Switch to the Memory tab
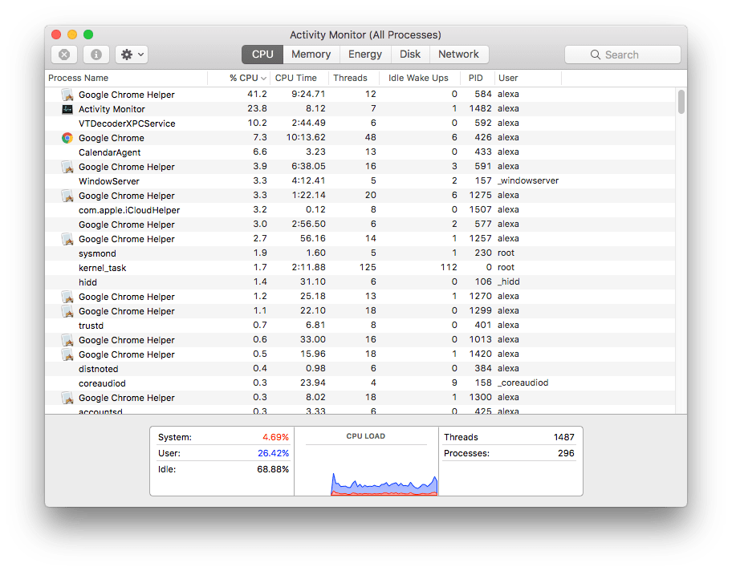 point(311,55)
